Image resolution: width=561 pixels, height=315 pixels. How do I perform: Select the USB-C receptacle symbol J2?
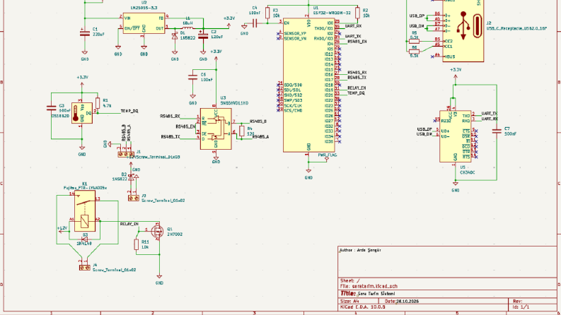coord(463,30)
